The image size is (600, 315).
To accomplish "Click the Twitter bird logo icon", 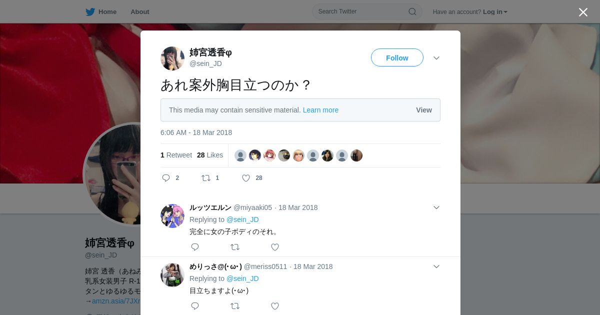I will click(90, 12).
